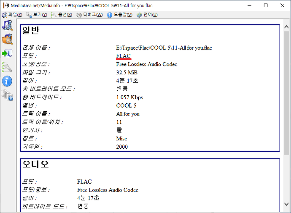Open the 보기 menu

37,15
